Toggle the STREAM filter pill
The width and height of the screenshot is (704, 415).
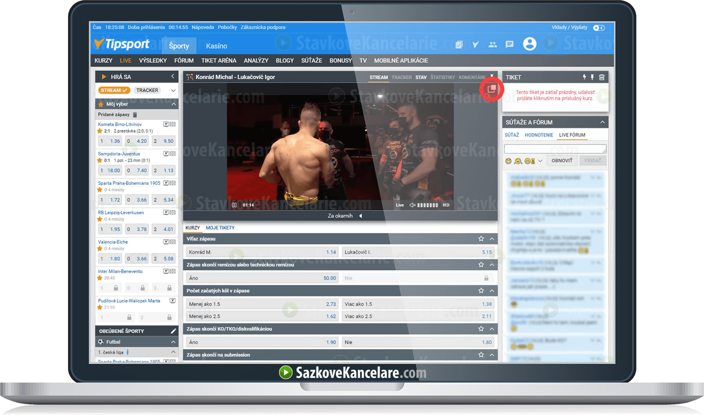(114, 90)
